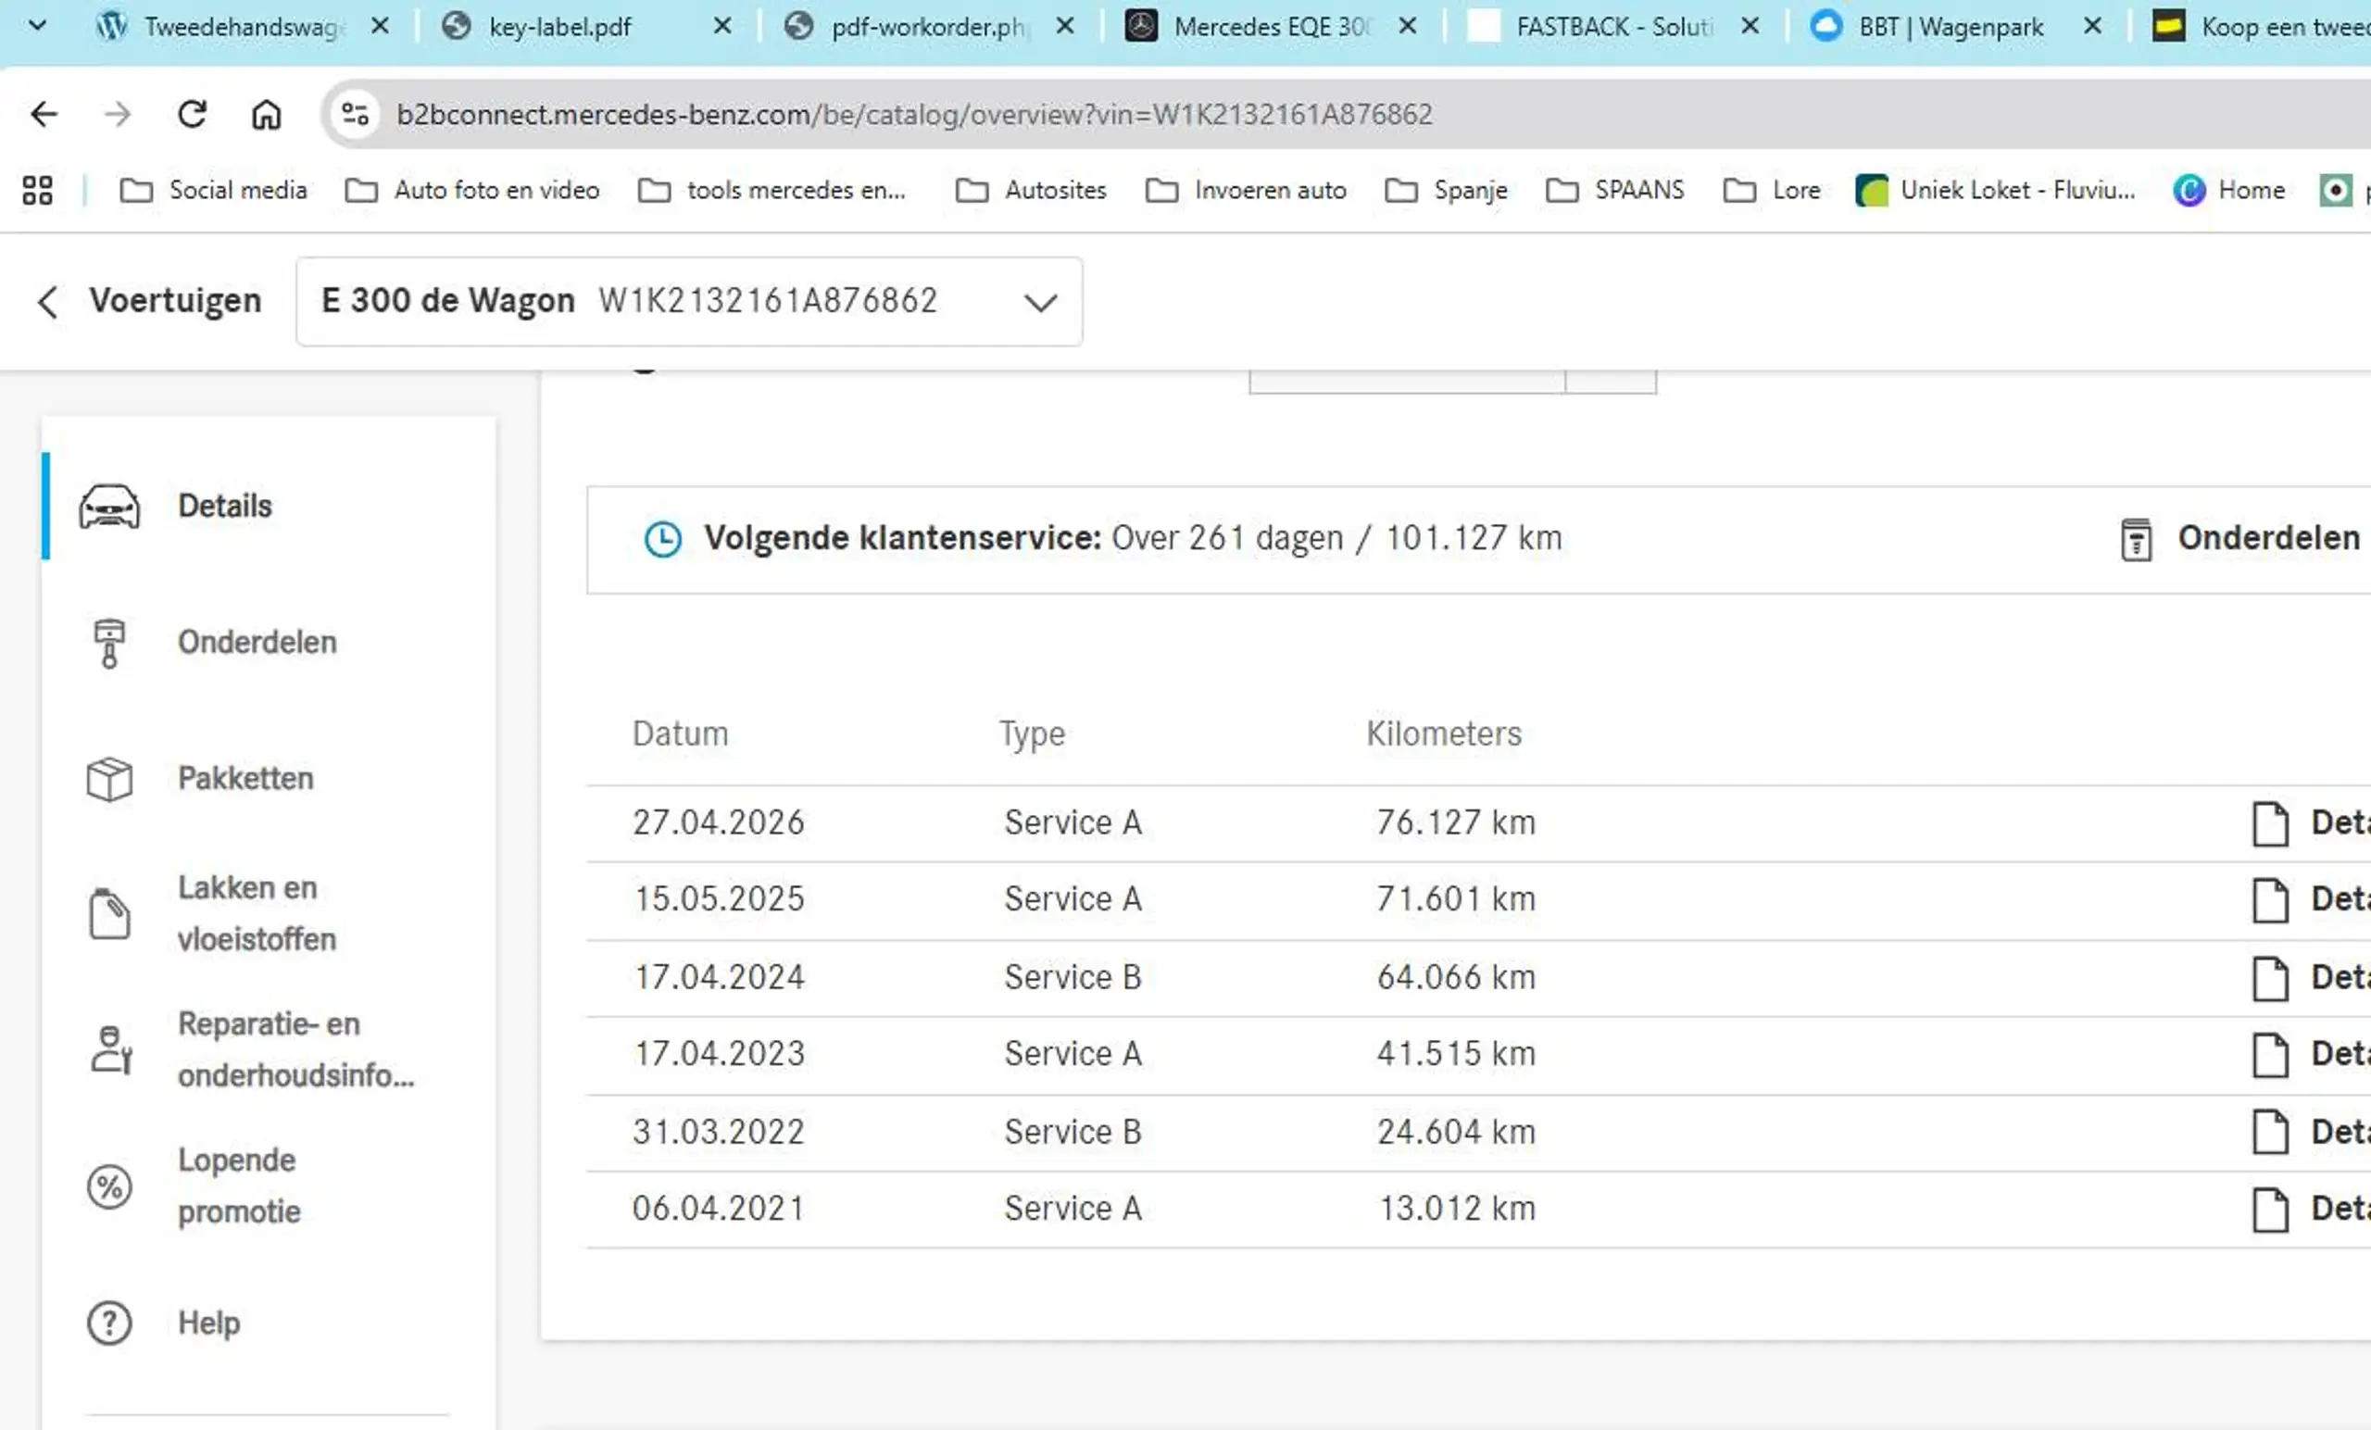Expand the E 300 de Wagon vehicle dropdown
This screenshot has width=2371, height=1430.
[x=1040, y=303]
